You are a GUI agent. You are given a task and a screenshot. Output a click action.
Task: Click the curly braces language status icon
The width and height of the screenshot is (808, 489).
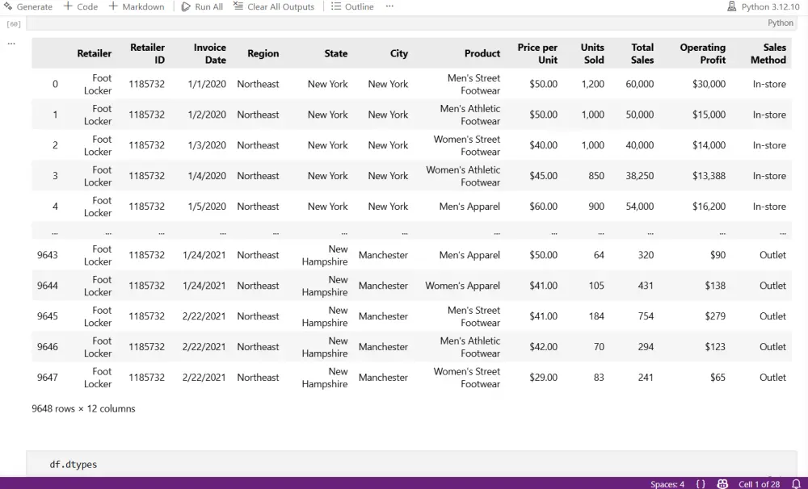click(701, 484)
